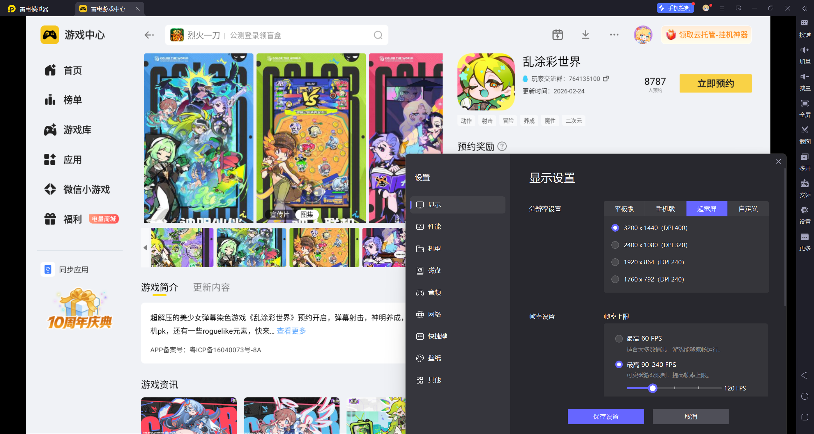The image size is (814, 434).
Task: Click the FPS slider handle
Action: (x=653, y=388)
